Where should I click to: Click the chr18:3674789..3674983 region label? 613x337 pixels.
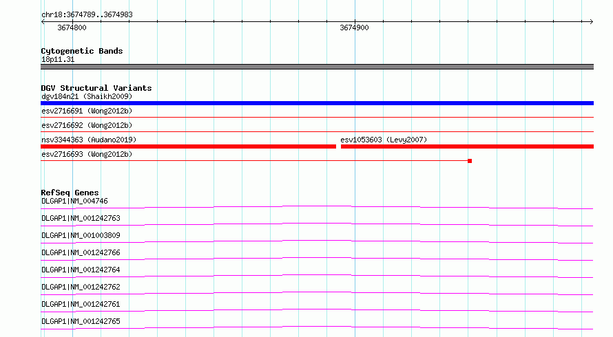(87, 14)
